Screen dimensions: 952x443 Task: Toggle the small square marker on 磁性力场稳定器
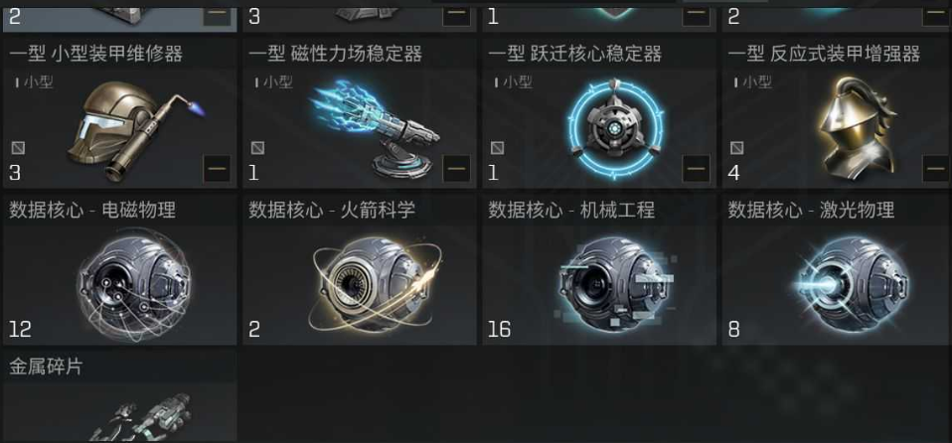[x=257, y=147]
